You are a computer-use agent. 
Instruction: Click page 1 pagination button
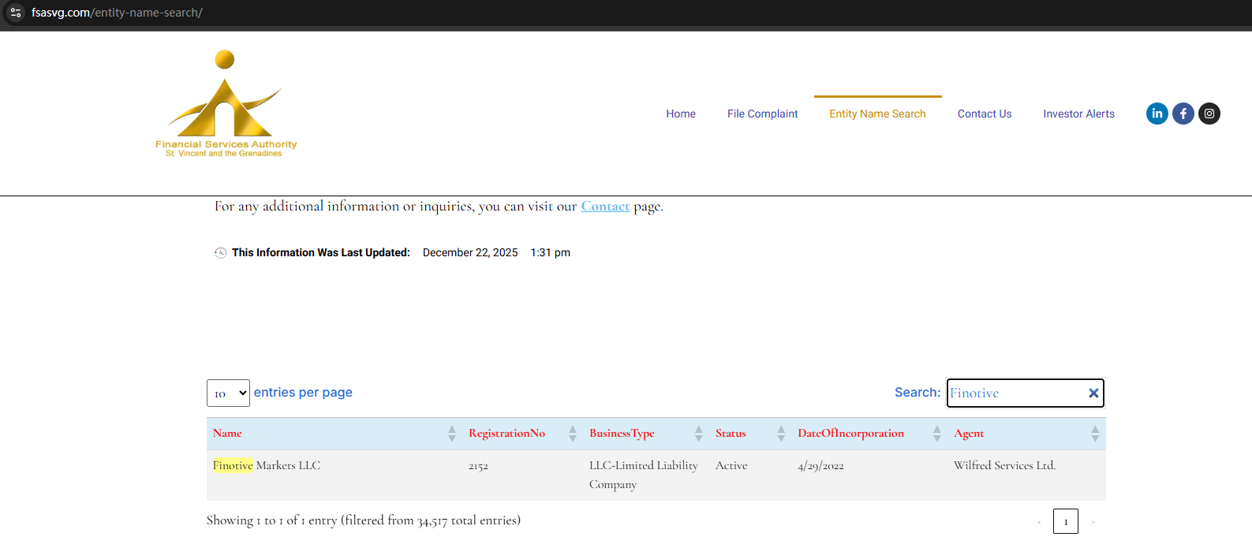(1065, 522)
